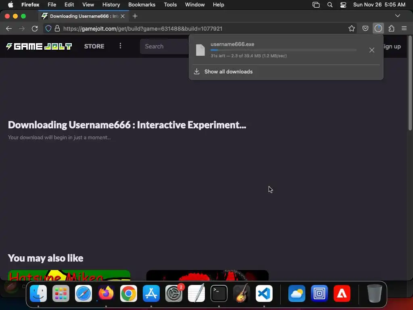Open the red and black recommended game thumbnail
Viewport: 413px width, 310px height.
click(x=207, y=275)
